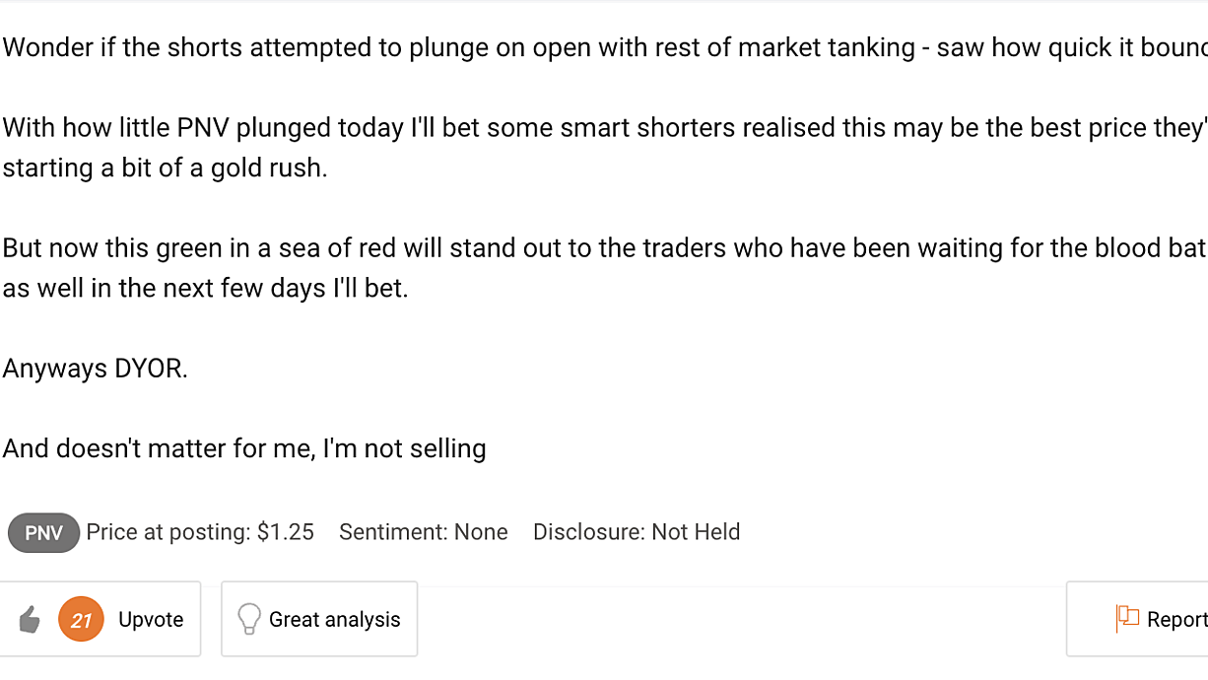The height and width of the screenshot is (680, 1208).
Task: Click the 'starting a bit of a gold rush' line
Action: (x=165, y=168)
